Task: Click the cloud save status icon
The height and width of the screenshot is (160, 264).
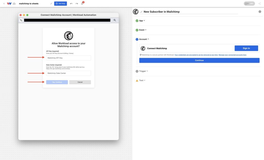Action: click(x=14, y=4)
